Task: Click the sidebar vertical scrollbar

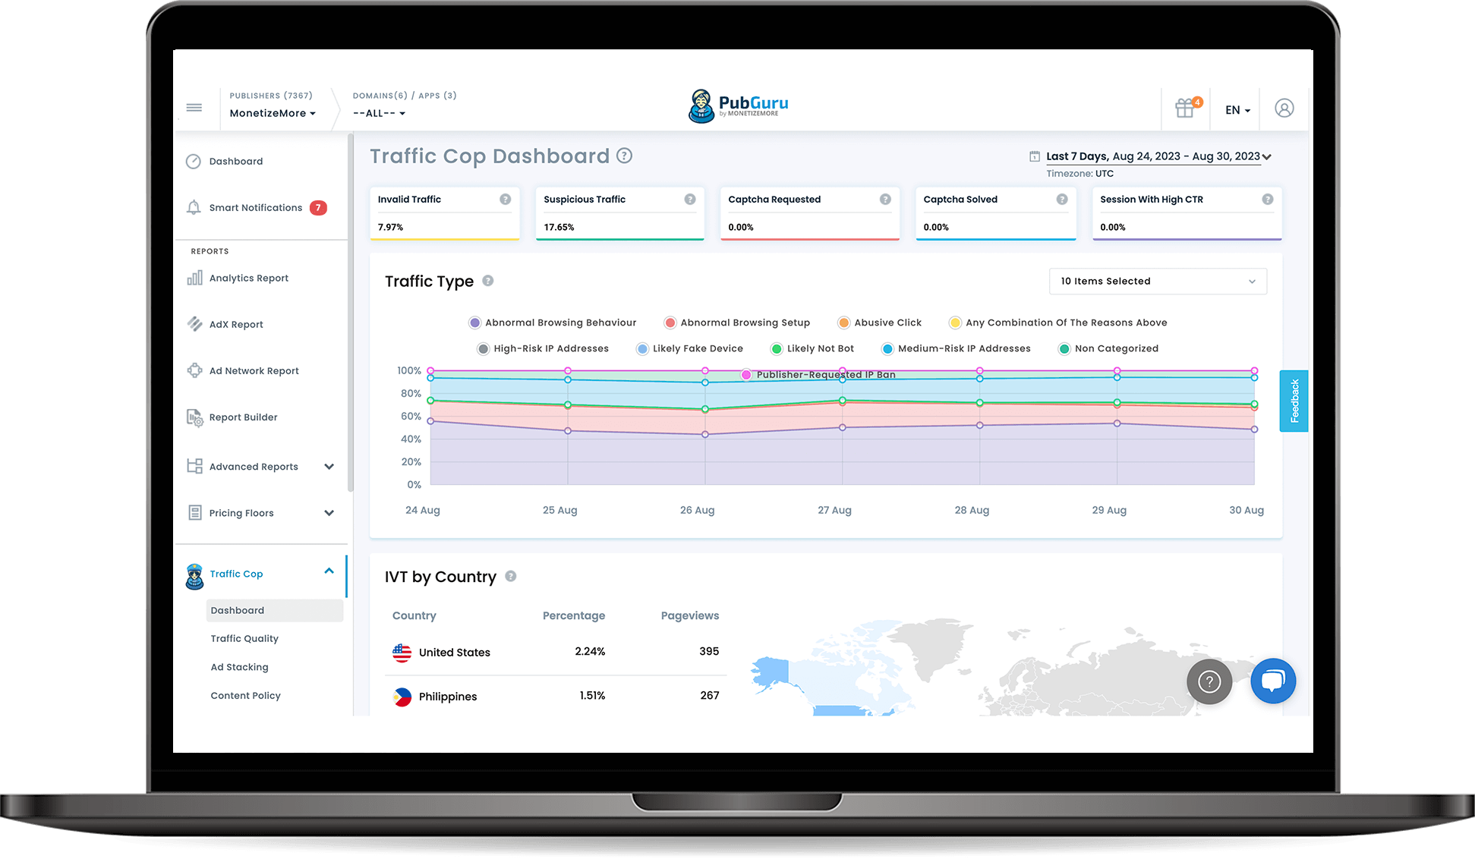Action: [x=350, y=313]
